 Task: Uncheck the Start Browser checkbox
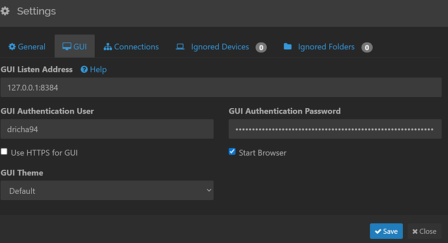(232, 152)
